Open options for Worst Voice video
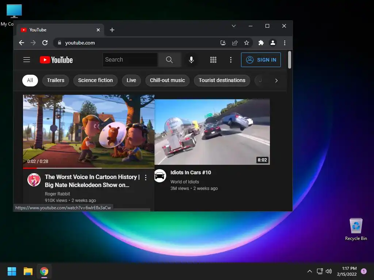Screen dimensions: 374x280 click(x=146, y=178)
